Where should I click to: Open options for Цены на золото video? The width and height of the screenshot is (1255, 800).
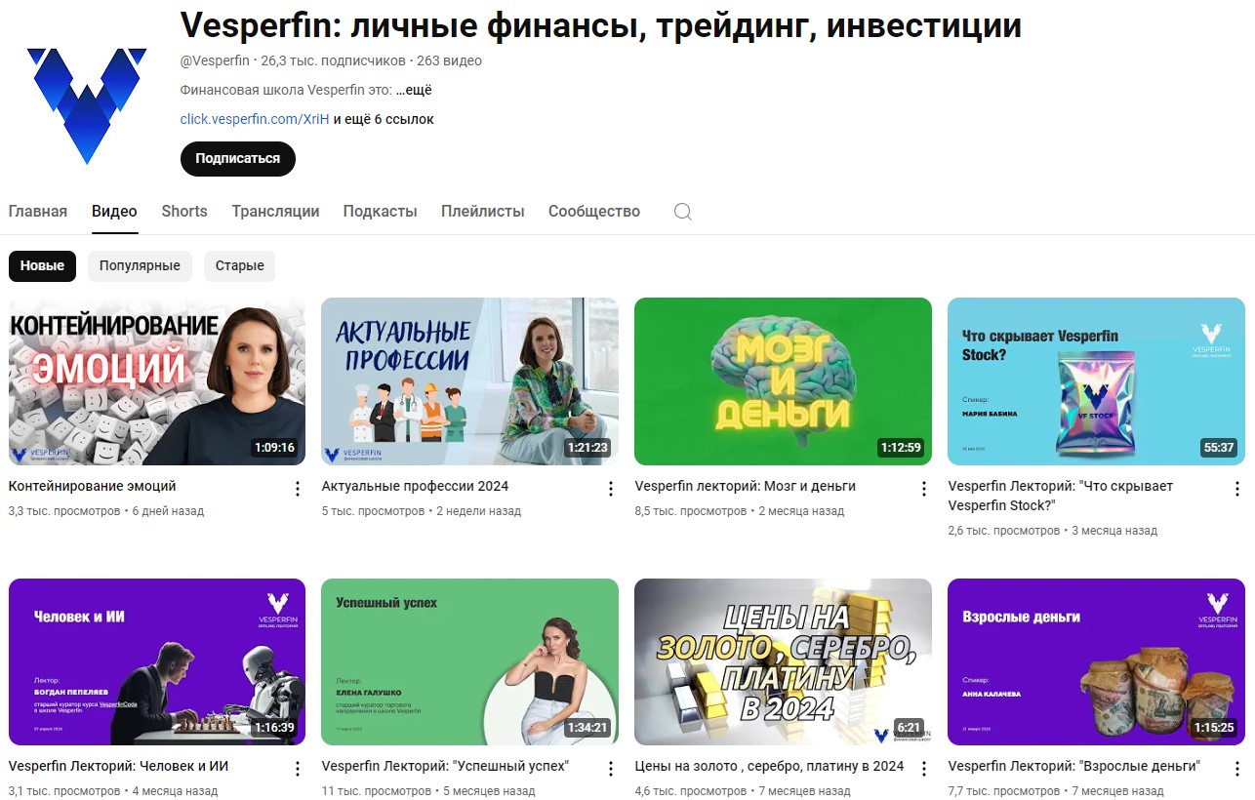[x=924, y=770]
